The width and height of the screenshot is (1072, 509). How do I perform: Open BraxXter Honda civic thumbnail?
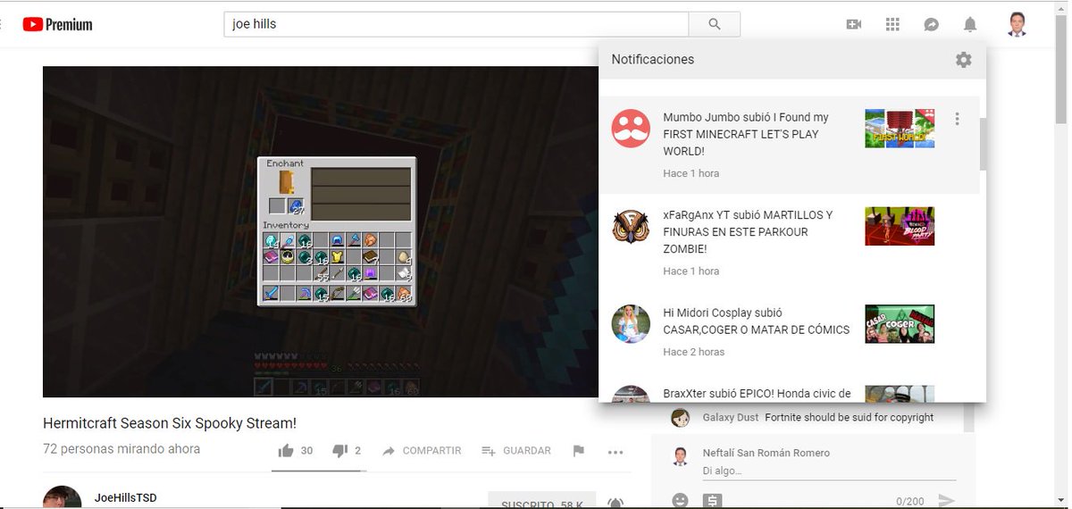tap(900, 394)
